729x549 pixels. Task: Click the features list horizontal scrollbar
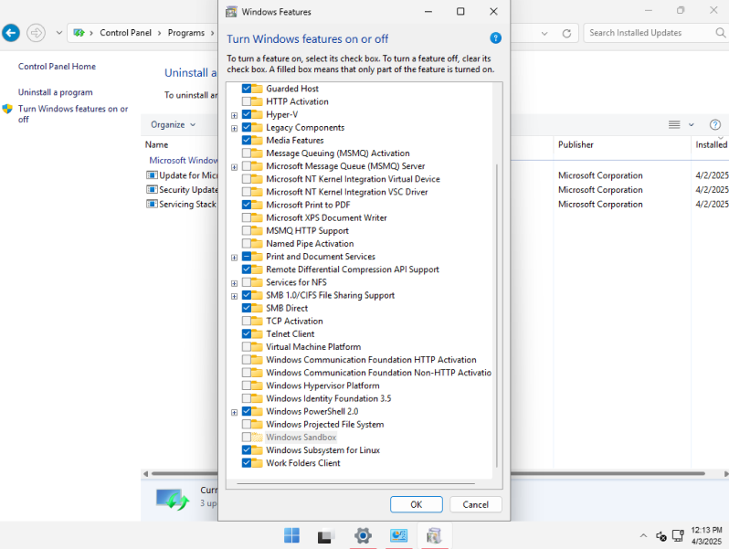coord(355,483)
